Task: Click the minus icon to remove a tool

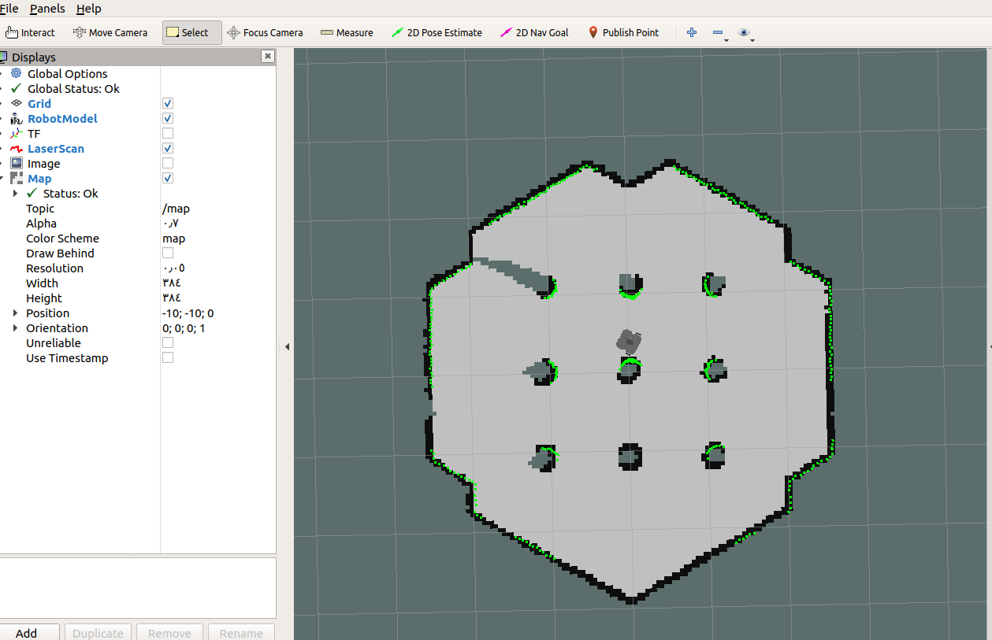Action: (x=715, y=32)
